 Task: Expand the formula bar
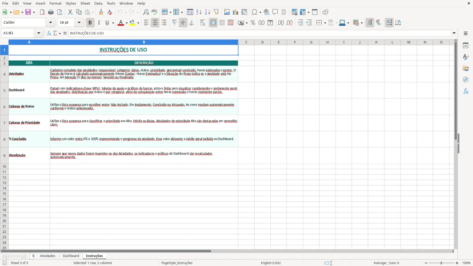[x=454, y=33]
